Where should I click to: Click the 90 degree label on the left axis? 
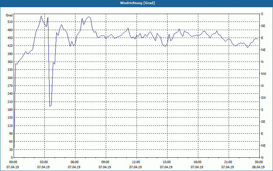pos(11,133)
